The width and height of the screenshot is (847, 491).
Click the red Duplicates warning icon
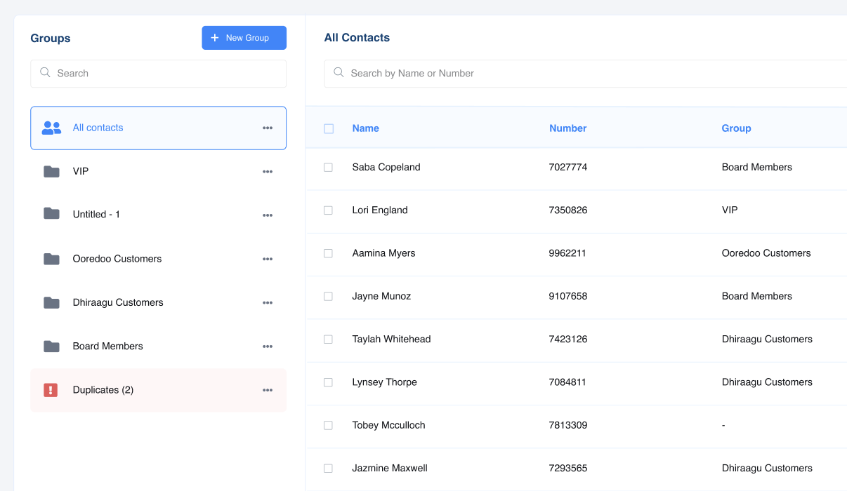point(51,390)
